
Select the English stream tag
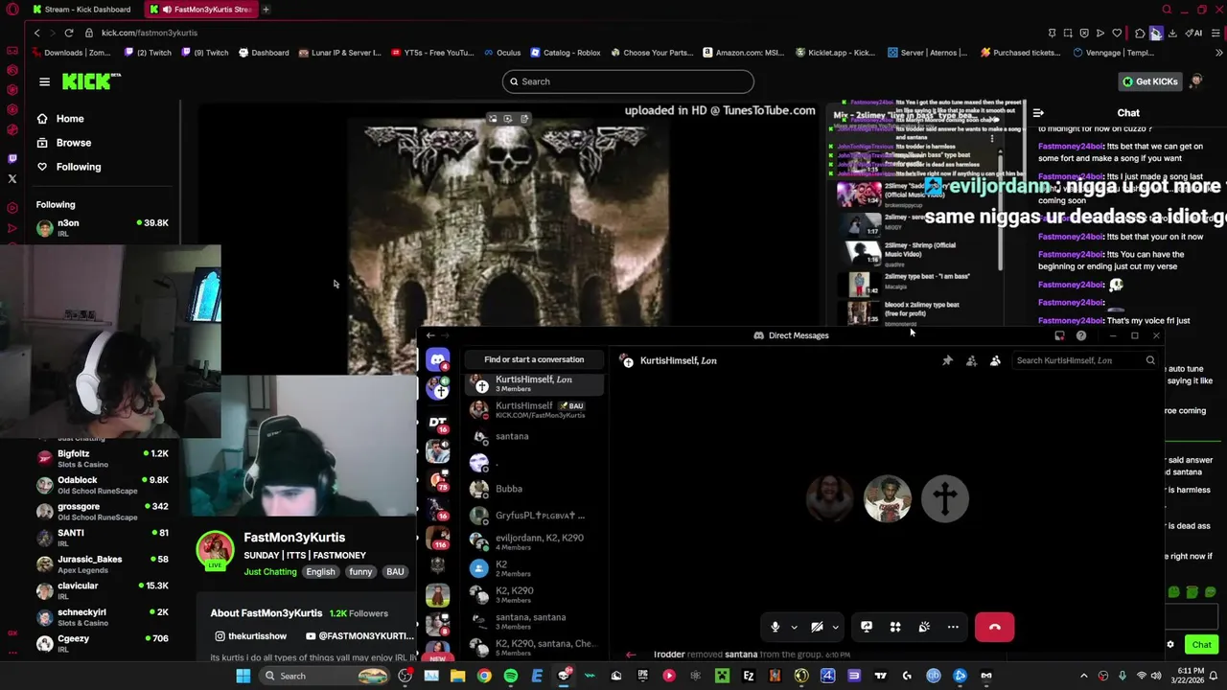[x=320, y=572]
